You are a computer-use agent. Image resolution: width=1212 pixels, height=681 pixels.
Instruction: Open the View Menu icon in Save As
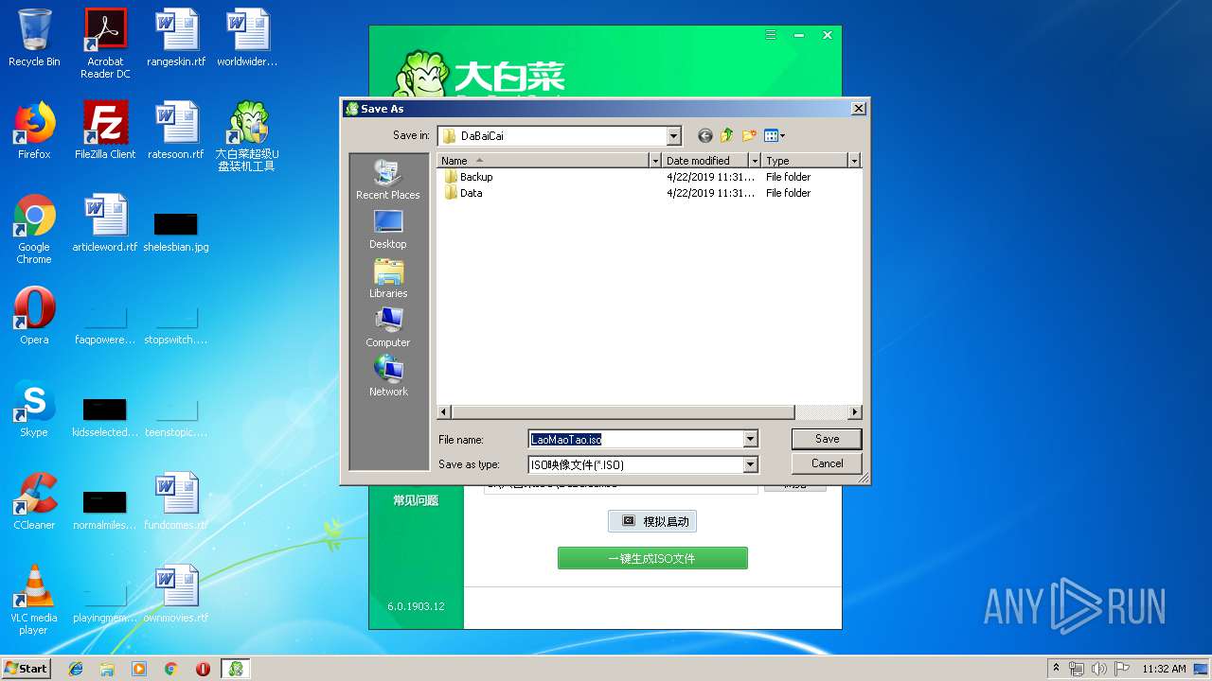point(775,136)
